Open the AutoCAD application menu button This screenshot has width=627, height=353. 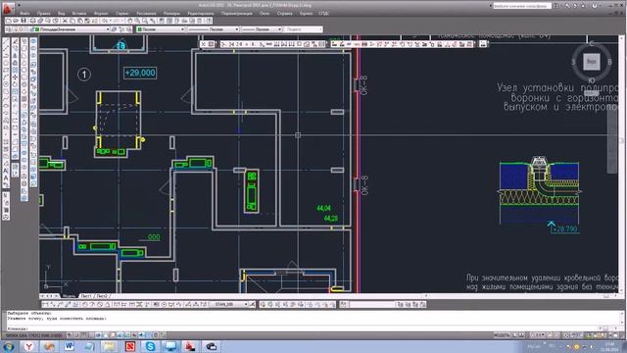click(9, 8)
